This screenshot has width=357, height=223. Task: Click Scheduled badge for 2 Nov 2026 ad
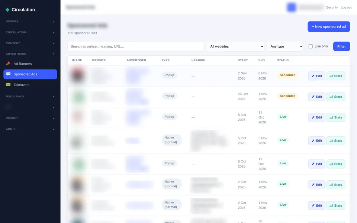[287, 75]
